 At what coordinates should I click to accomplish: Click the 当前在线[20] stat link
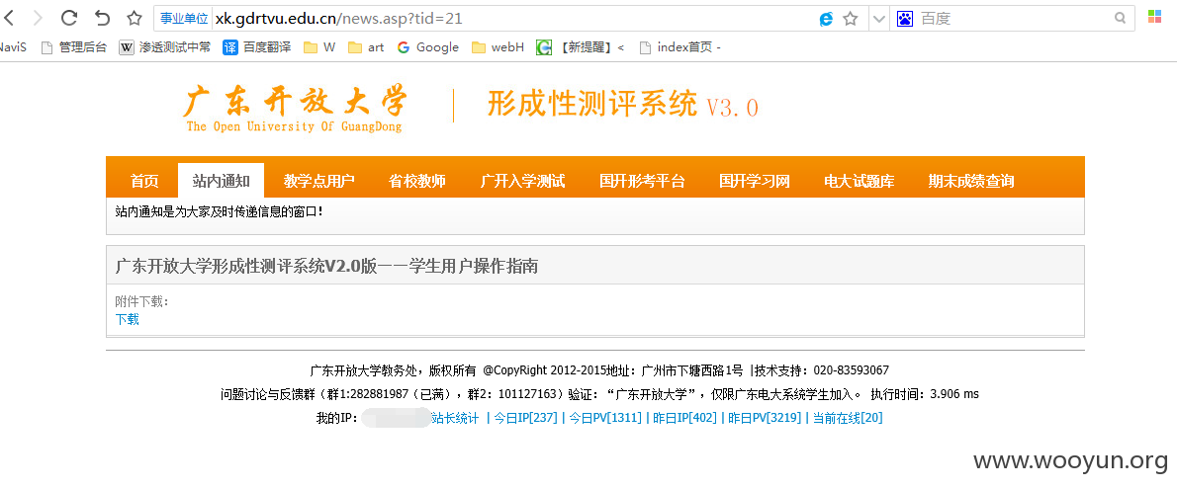[x=848, y=418]
